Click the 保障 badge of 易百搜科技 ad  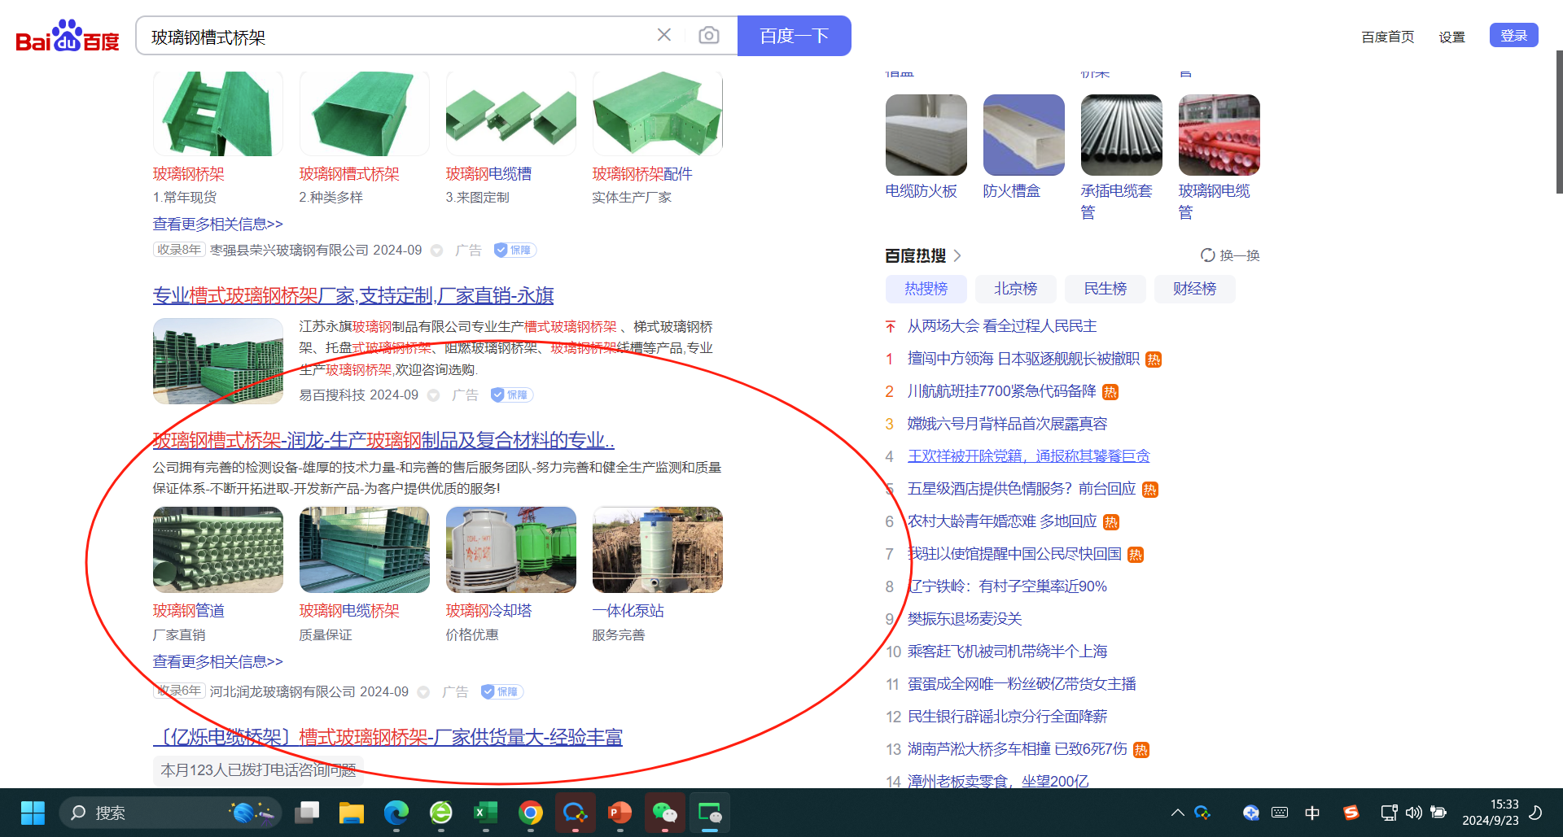(511, 395)
